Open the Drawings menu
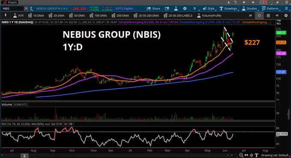 [x=229, y=9]
